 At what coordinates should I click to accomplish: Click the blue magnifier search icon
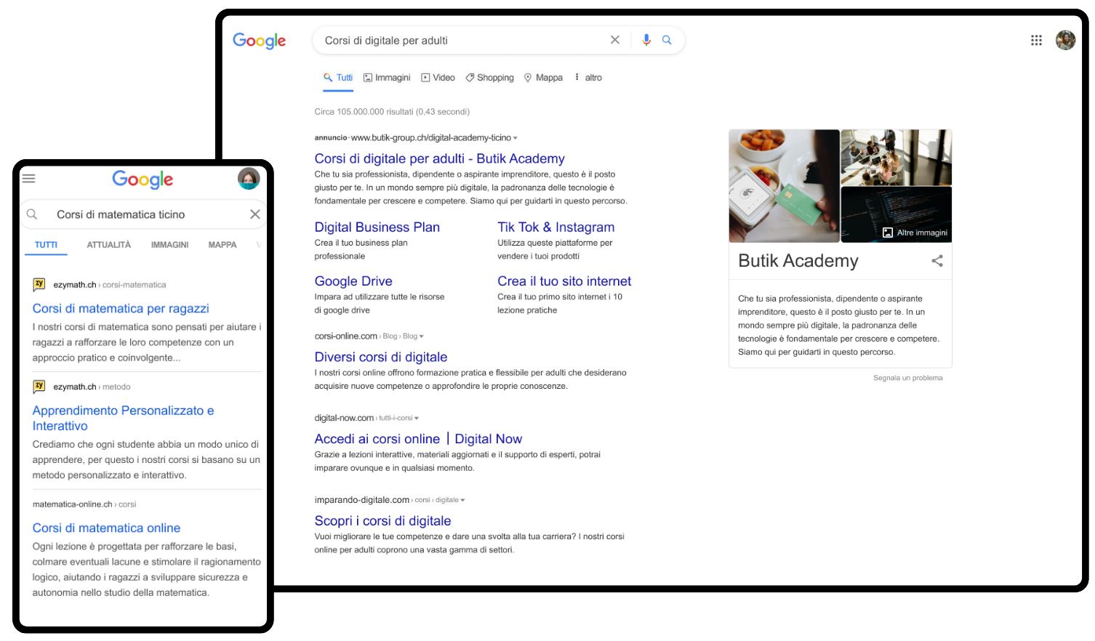click(667, 40)
